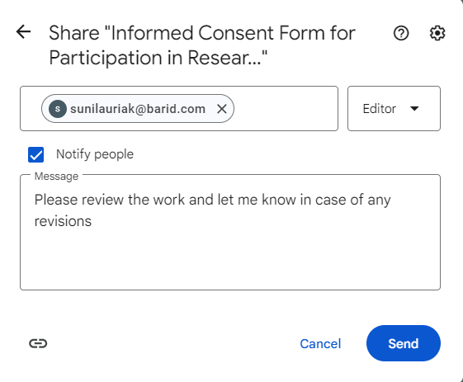
Task: Uncheck the Notify people checkbox
Action: click(35, 154)
